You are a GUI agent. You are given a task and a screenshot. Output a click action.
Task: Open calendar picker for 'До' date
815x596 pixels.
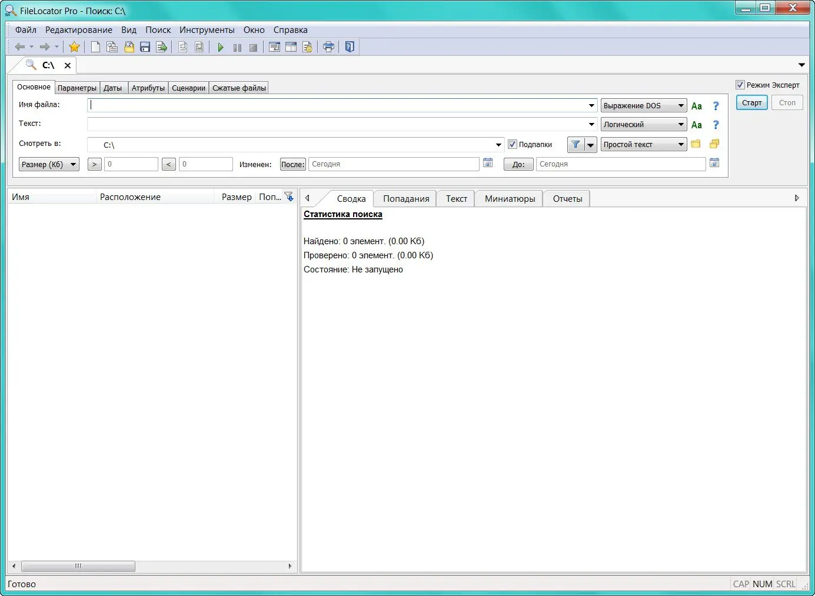[x=714, y=163]
